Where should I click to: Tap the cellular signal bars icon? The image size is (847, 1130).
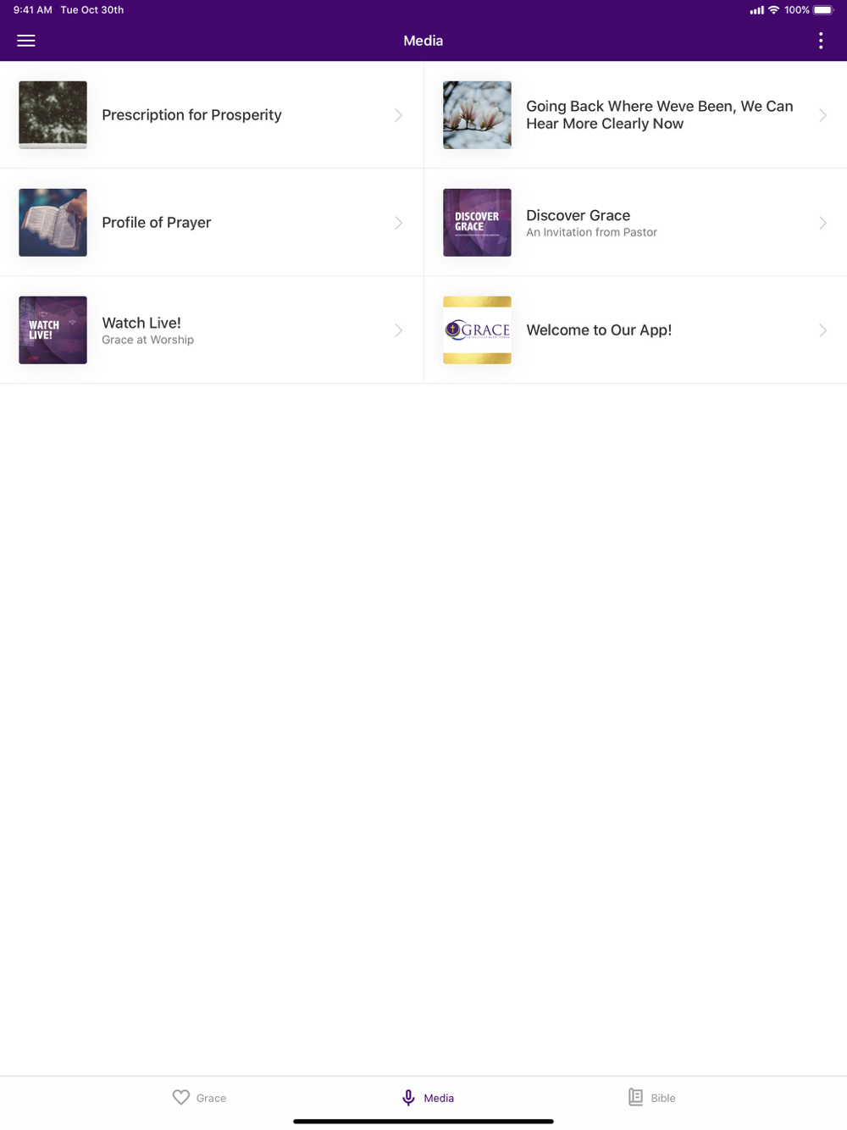pos(756,10)
